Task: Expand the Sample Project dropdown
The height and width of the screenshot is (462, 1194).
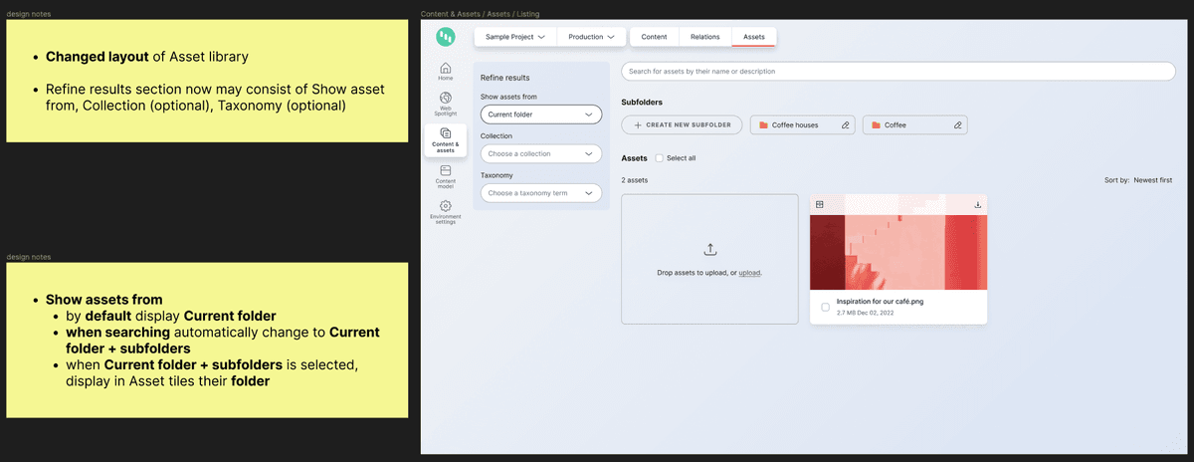Action: pyautogui.click(x=515, y=37)
